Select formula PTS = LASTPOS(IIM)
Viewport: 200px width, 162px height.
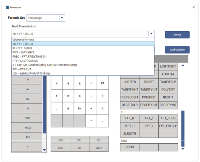click(x=83, y=61)
